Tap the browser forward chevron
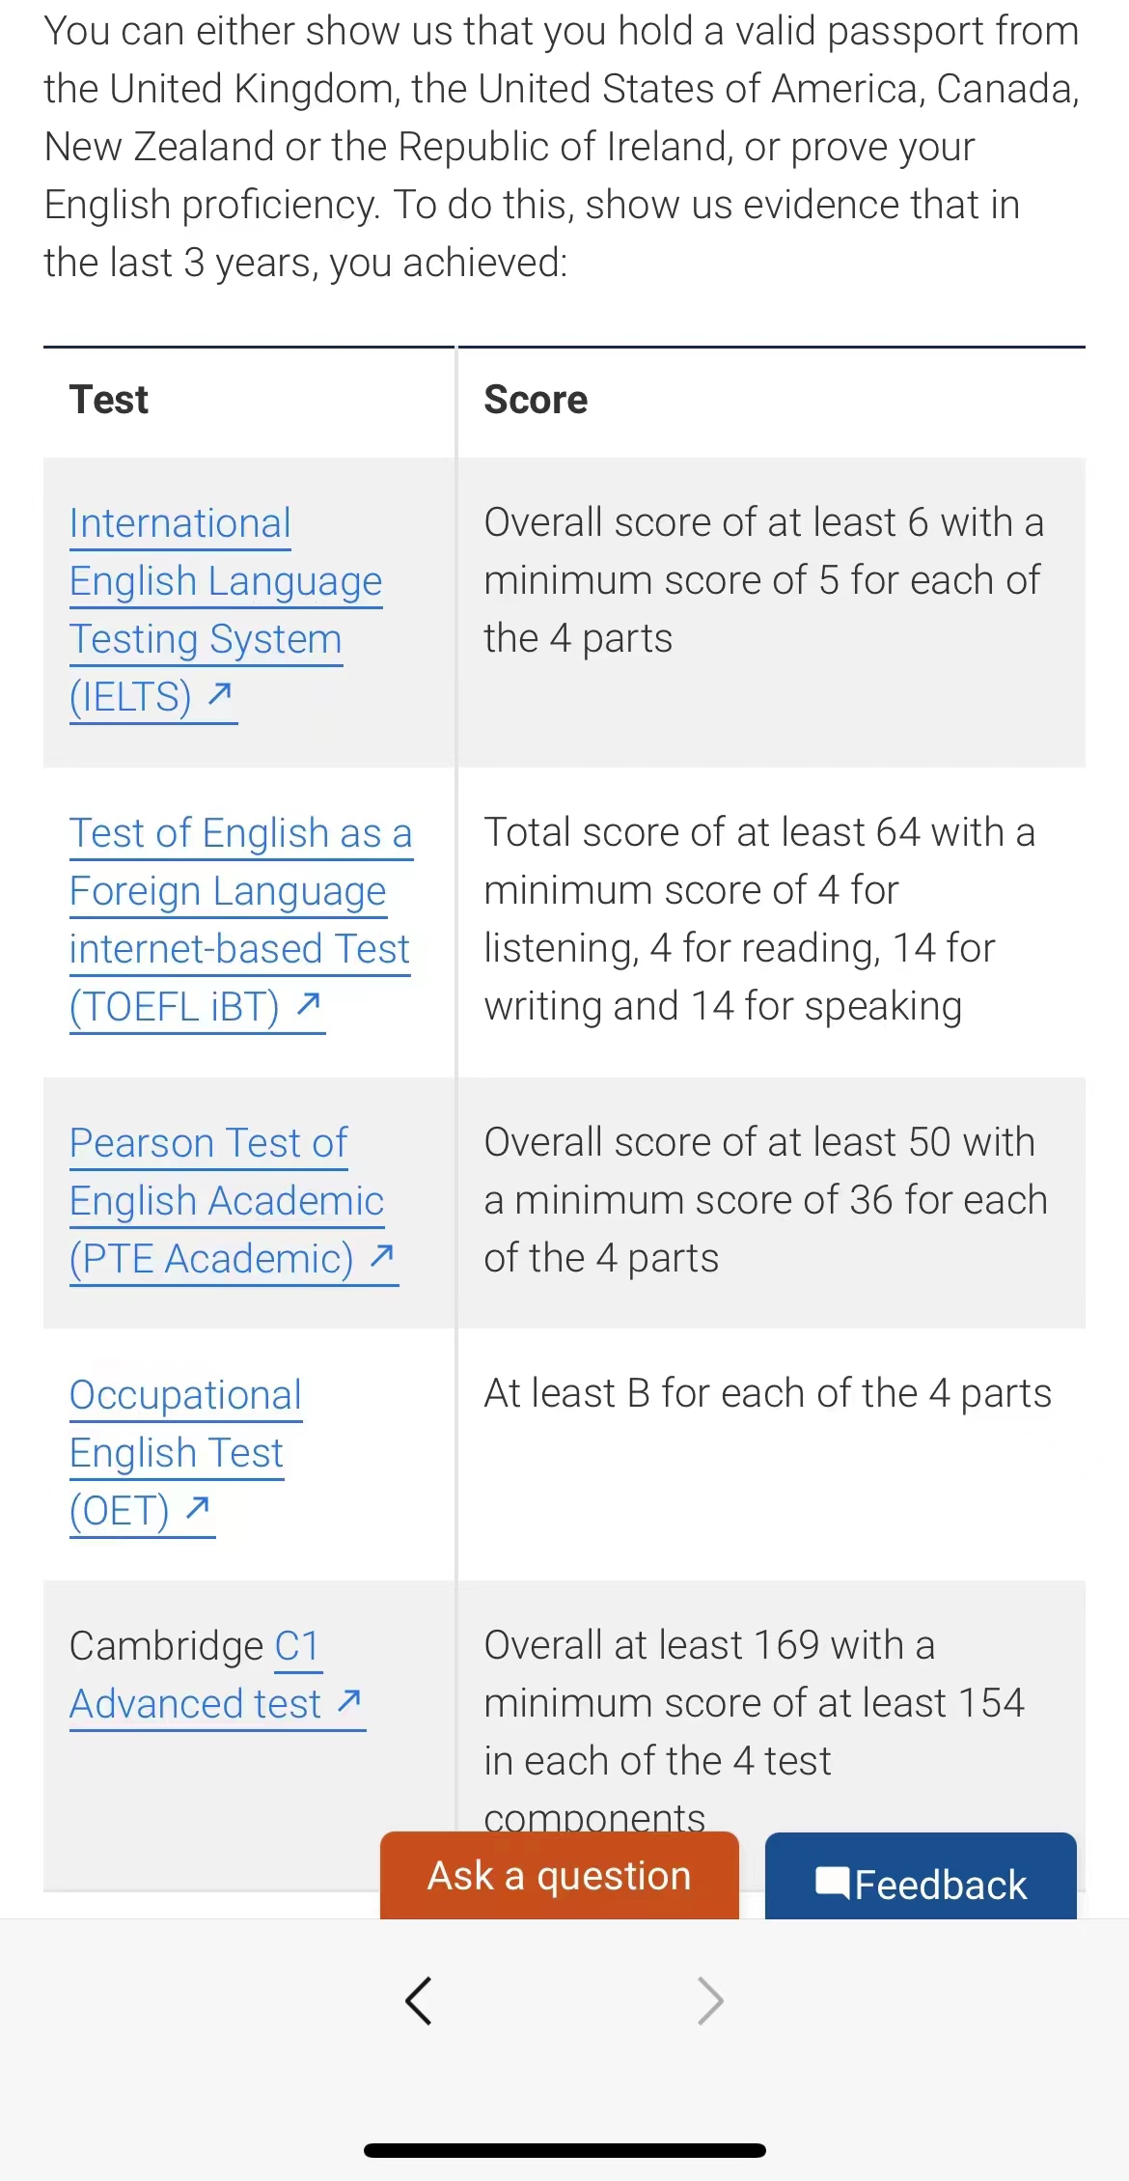Image resolution: width=1129 pixels, height=2181 pixels. [710, 2000]
